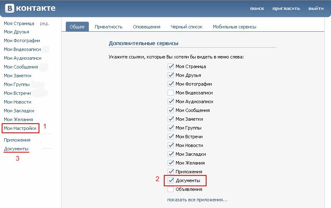The width and height of the screenshot is (331, 208).
Task: Open Мои Фотографии in left menu
Action: click(x=22, y=41)
